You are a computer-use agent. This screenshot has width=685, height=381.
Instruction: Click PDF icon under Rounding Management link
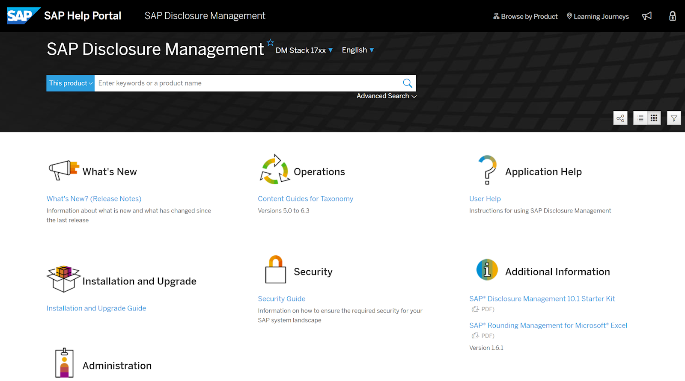click(x=476, y=336)
